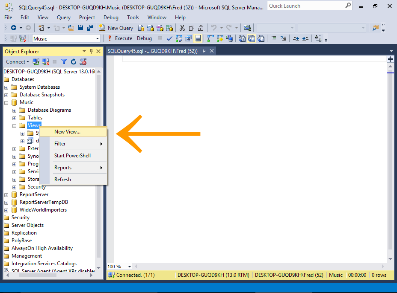Click the Object Explorer filter funnel icon
397x293 pixels.
[64, 62]
